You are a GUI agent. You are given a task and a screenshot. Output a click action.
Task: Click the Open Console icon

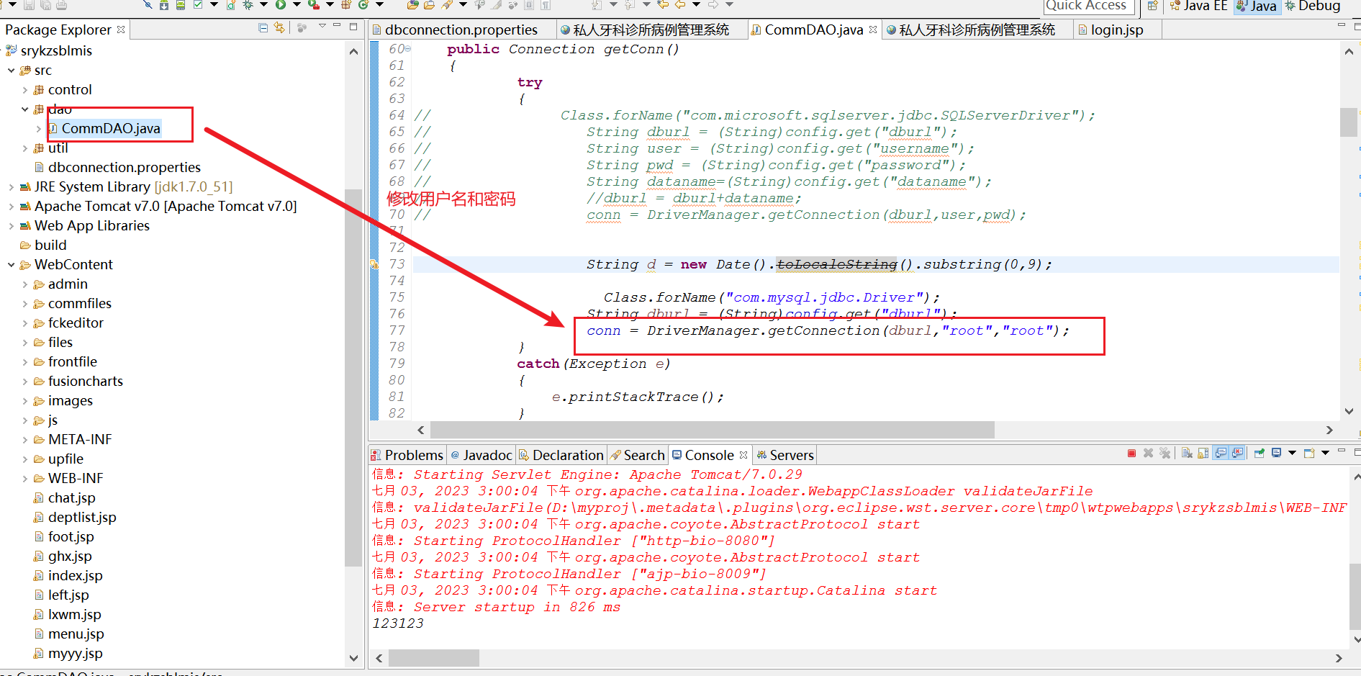pyautogui.click(x=1309, y=454)
